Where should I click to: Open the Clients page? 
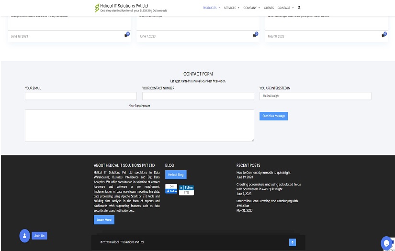tap(269, 8)
